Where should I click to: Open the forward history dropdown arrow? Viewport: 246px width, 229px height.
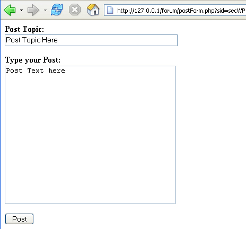(45, 11)
